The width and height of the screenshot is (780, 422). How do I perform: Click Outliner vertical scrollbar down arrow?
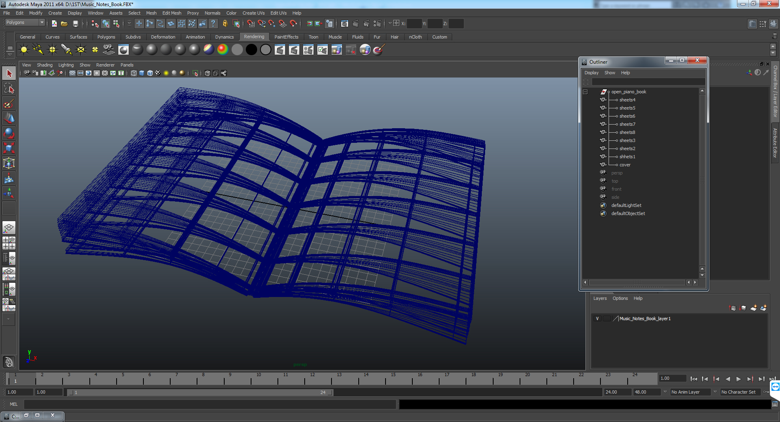[x=702, y=275]
